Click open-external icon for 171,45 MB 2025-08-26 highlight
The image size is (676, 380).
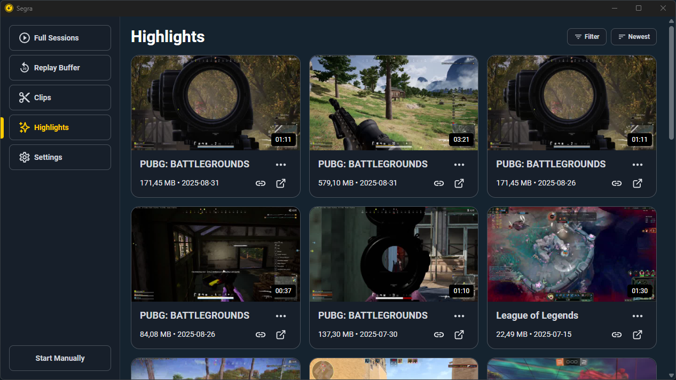[x=638, y=183]
